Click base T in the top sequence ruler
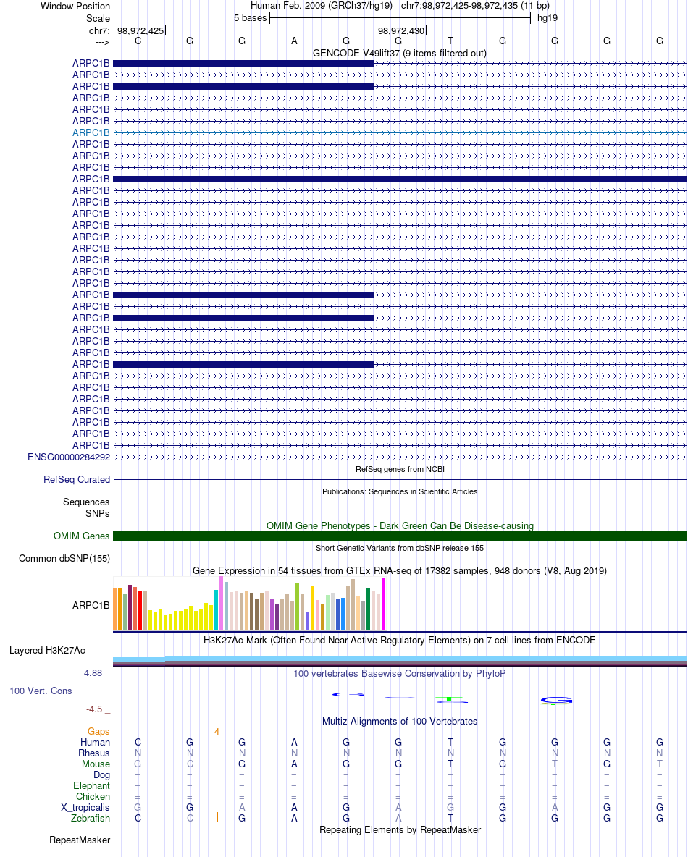This screenshot has width=688, height=857. point(450,41)
